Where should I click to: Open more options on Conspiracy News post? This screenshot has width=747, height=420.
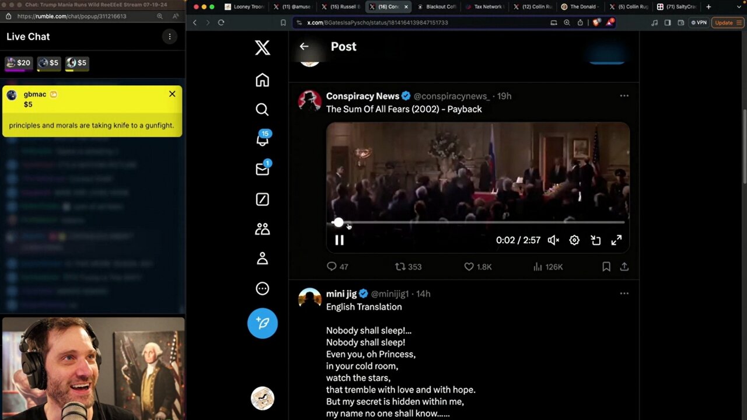point(624,96)
